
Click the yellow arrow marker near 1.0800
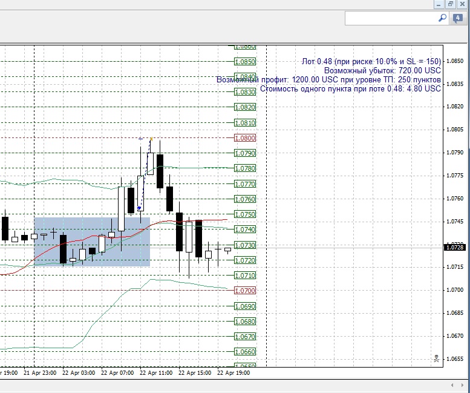tap(151, 139)
